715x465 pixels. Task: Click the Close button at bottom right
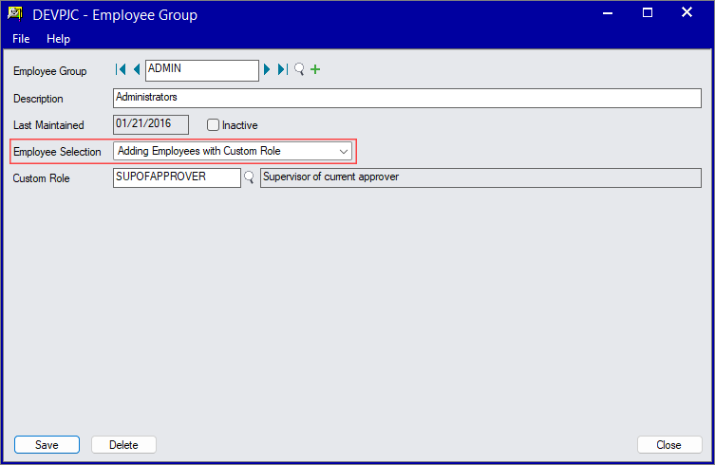tap(668, 445)
